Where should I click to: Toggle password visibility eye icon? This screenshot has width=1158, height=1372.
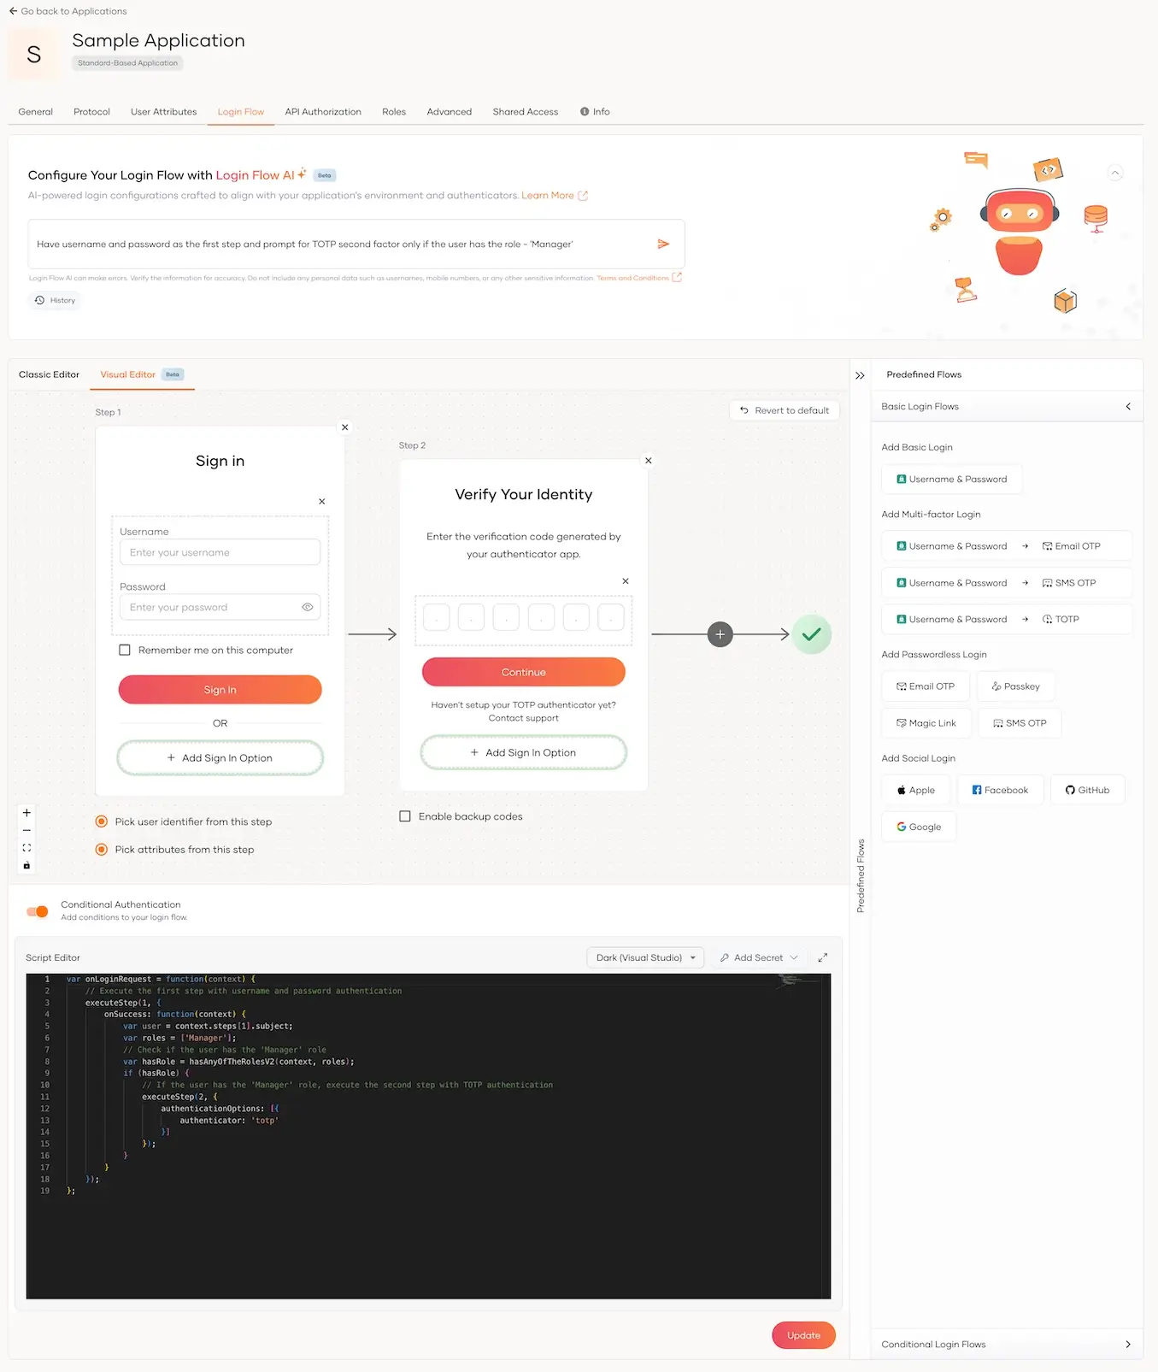(308, 607)
